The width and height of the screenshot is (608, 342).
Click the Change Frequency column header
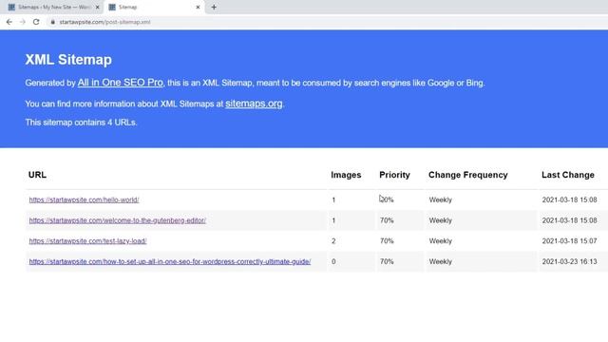pyautogui.click(x=468, y=175)
